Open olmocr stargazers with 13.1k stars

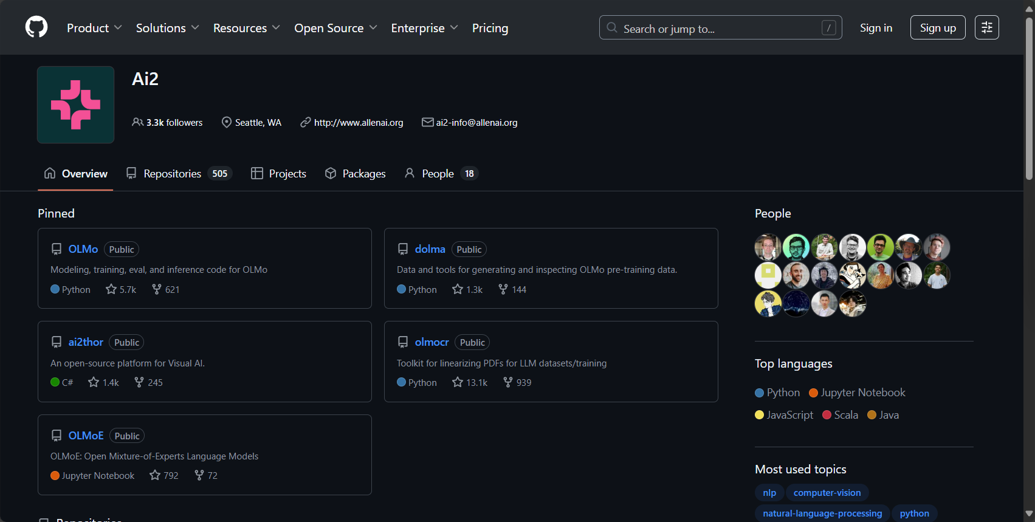click(x=470, y=382)
